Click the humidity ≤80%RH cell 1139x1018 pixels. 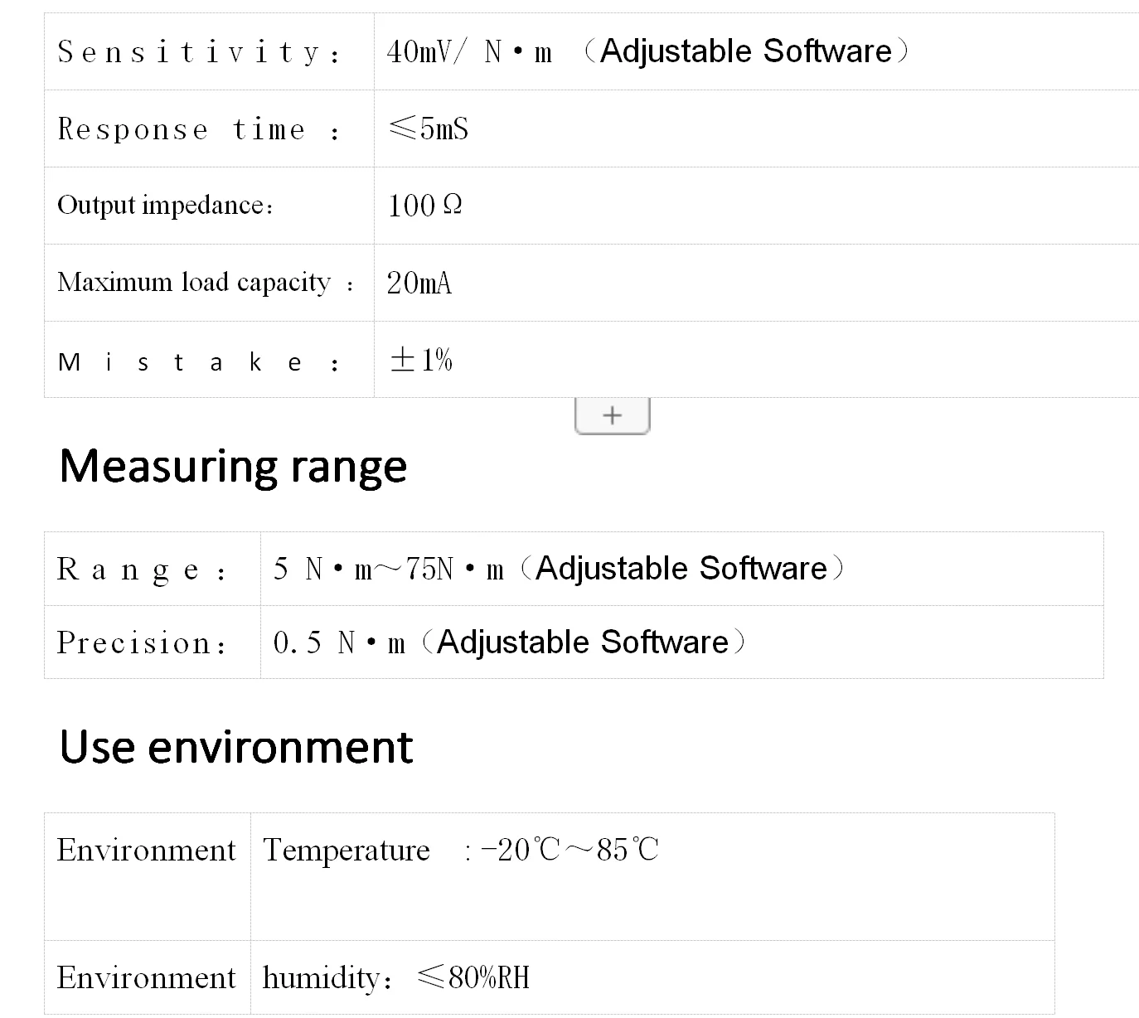coord(396,978)
